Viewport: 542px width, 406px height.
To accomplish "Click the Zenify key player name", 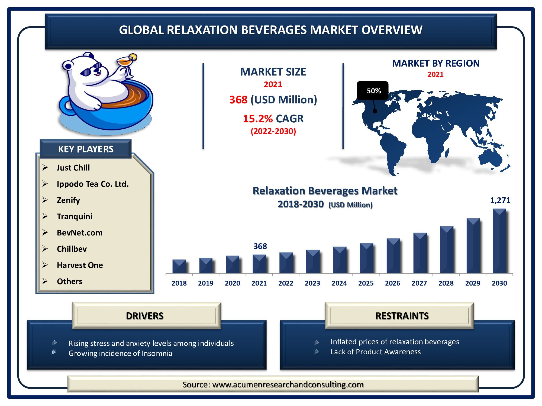I will 68,200.
